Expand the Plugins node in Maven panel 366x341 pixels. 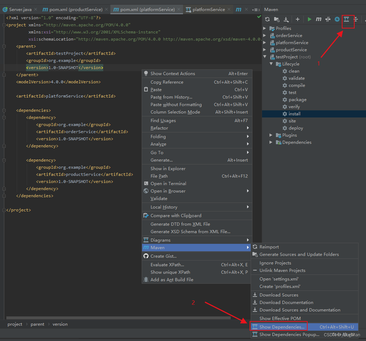click(x=271, y=135)
